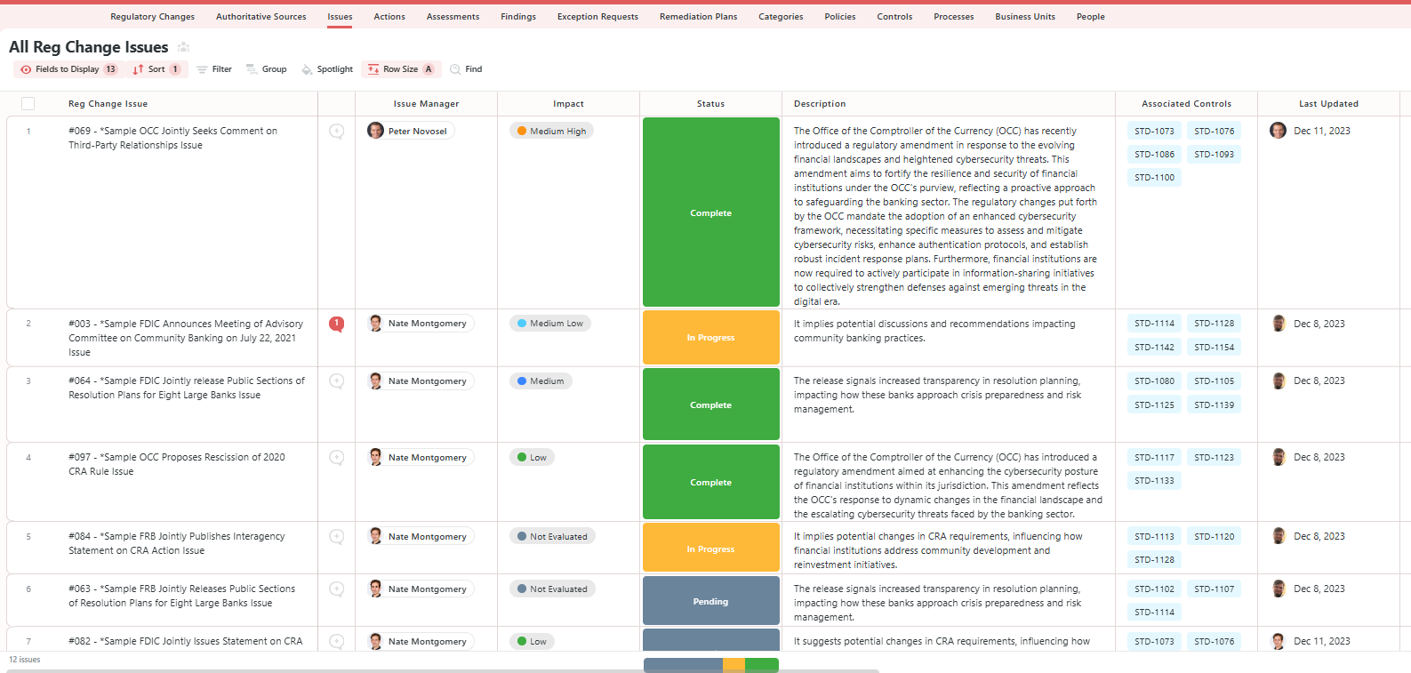The width and height of the screenshot is (1411, 673).
Task: Open the Filter menu
Action: [x=214, y=69]
